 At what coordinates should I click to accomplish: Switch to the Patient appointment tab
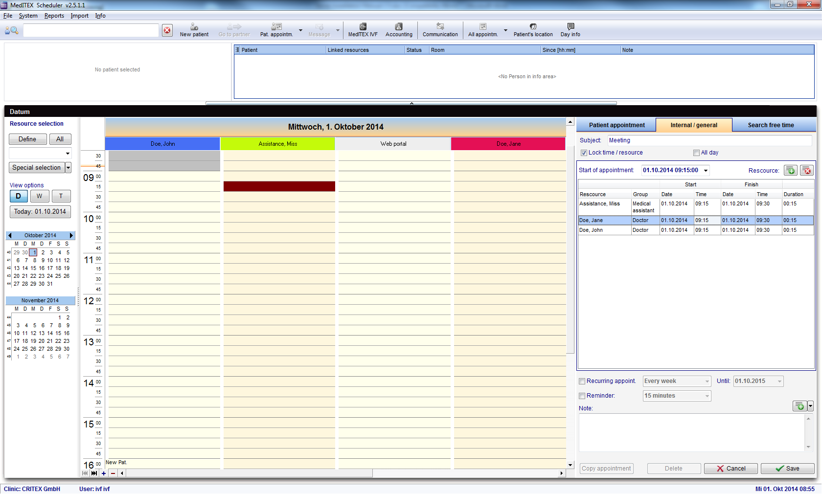pos(616,125)
